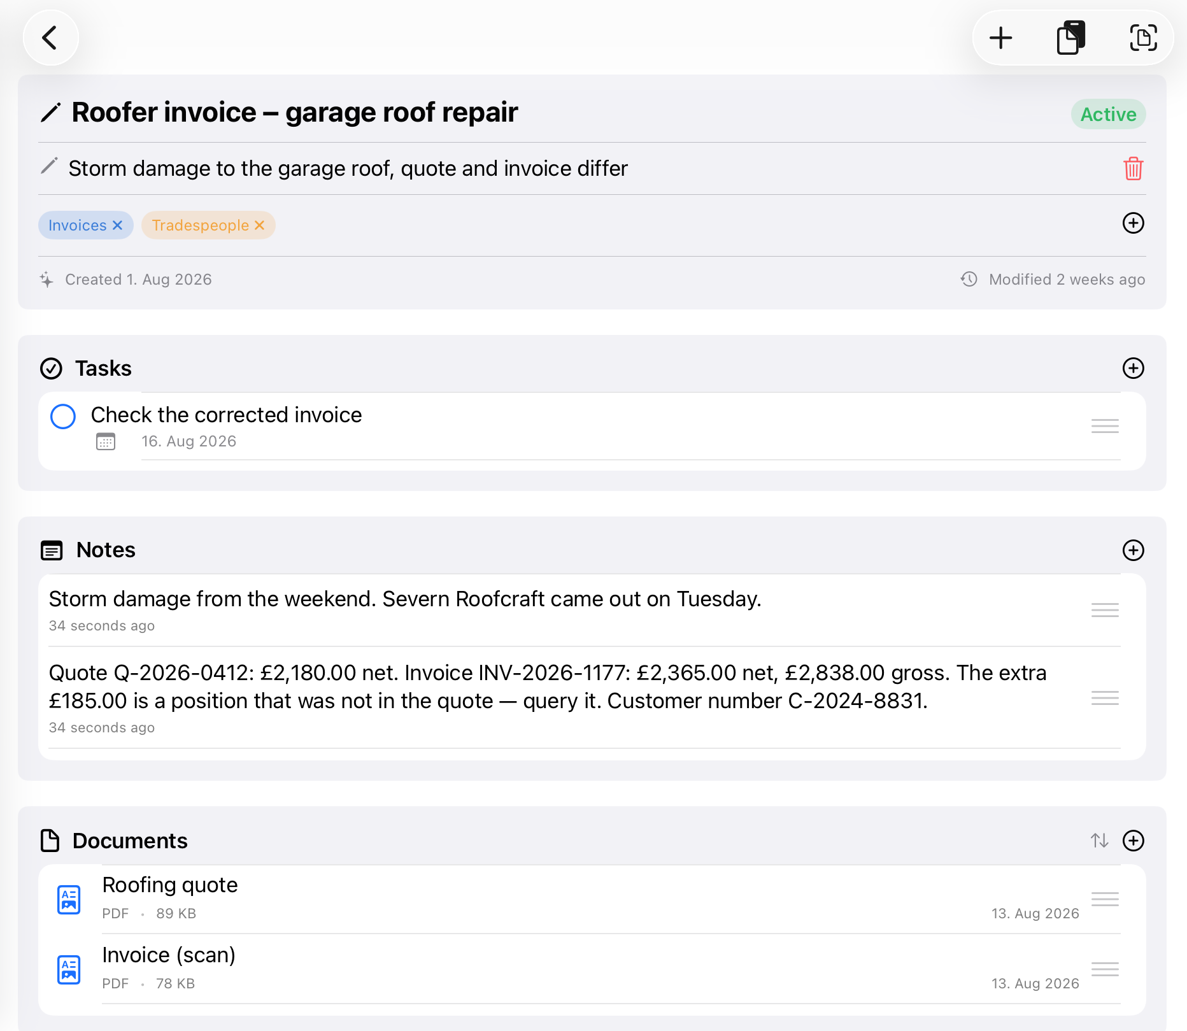Tap the '78 KB' size of Invoice (scan)
1187x1031 pixels.
click(175, 983)
